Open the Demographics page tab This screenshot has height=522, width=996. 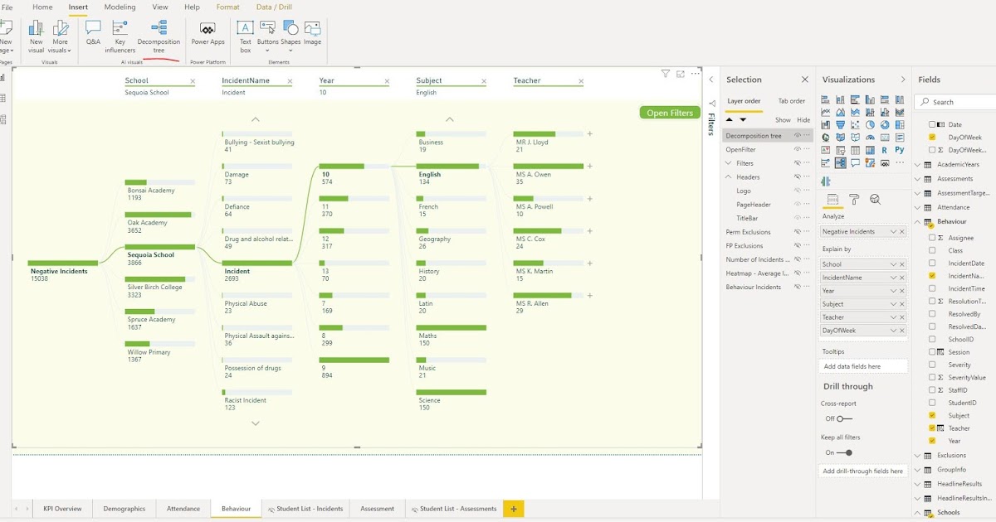pos(124,509)
